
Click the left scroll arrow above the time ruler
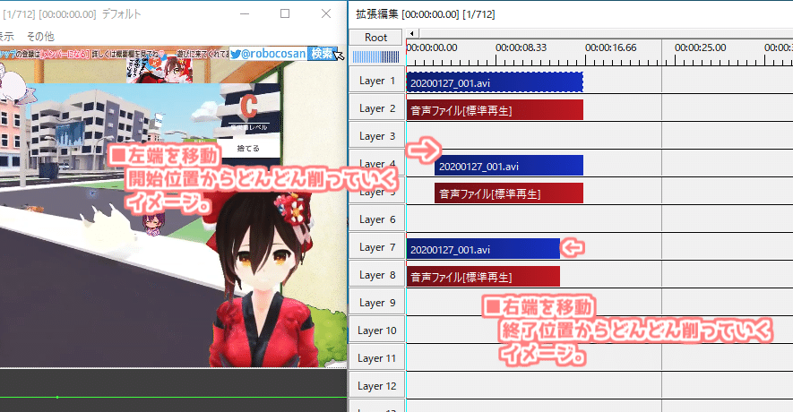coord(412,33)
